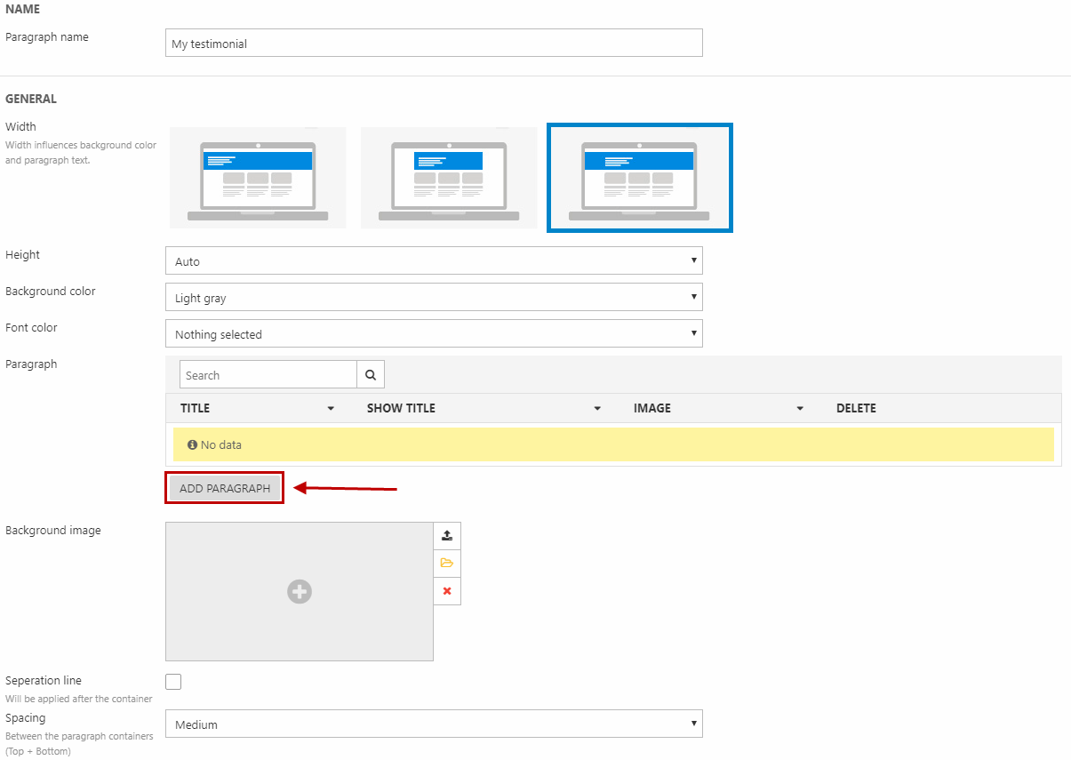1071x760 pixels.
Task: Click the paragraph Search field
Action: pos(268,375)
